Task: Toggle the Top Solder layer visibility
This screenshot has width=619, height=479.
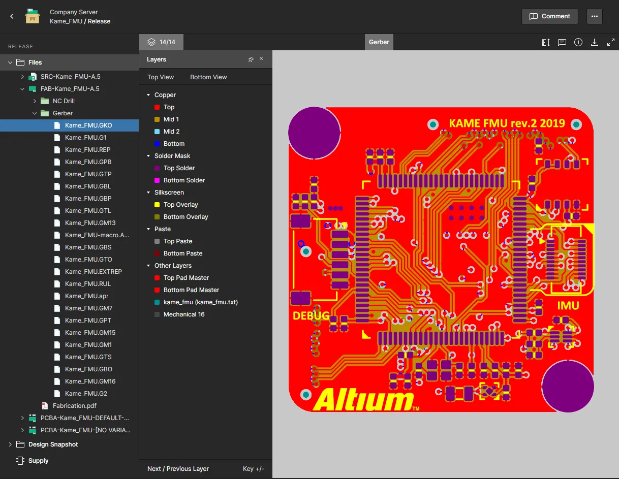Action: 157,168
